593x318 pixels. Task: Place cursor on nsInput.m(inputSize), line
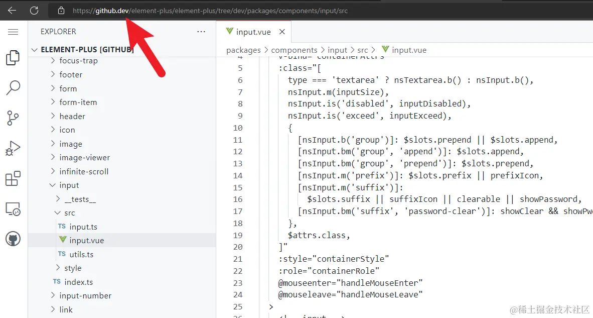tap(338, 92)
